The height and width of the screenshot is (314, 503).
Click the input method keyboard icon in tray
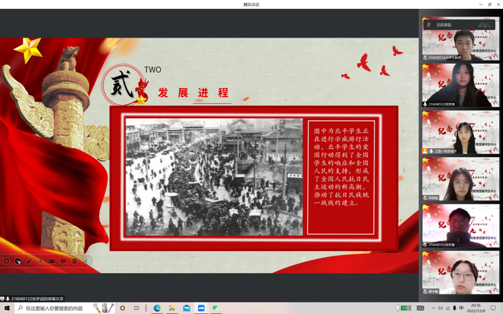click(x=420, y=308)
